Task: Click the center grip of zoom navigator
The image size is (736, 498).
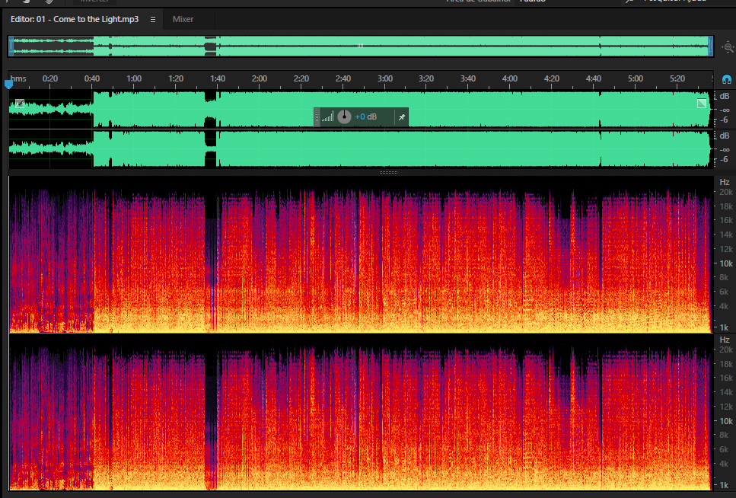Action: tap(361, 46)
